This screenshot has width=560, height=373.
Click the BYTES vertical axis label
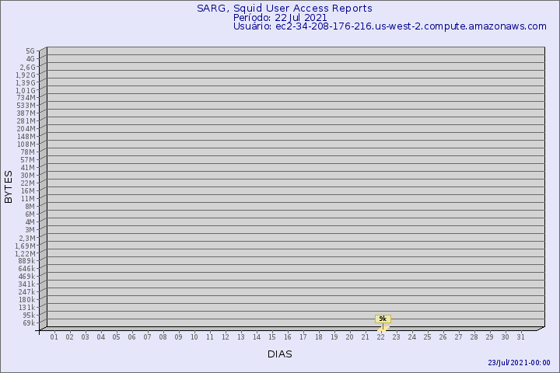(9, 186)
